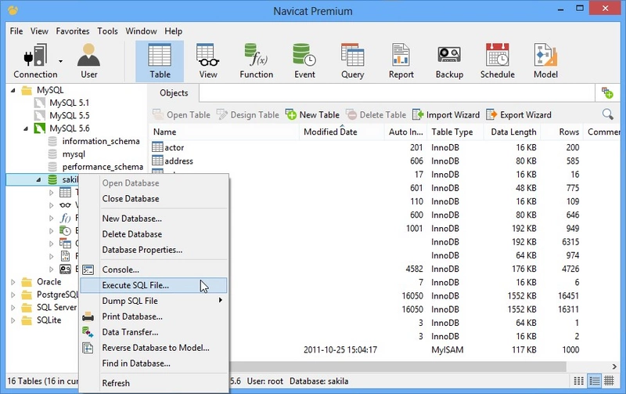Select the Table toolbar icon
The width and height of the screenshot is (626, 394).
pyautogui.click(x=160, y=61)
